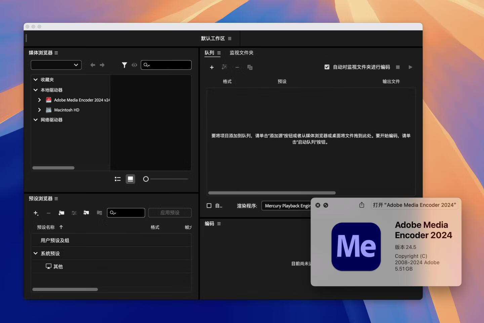
Task: Click the 预设 column header in Queue
Action: [282, 81]
